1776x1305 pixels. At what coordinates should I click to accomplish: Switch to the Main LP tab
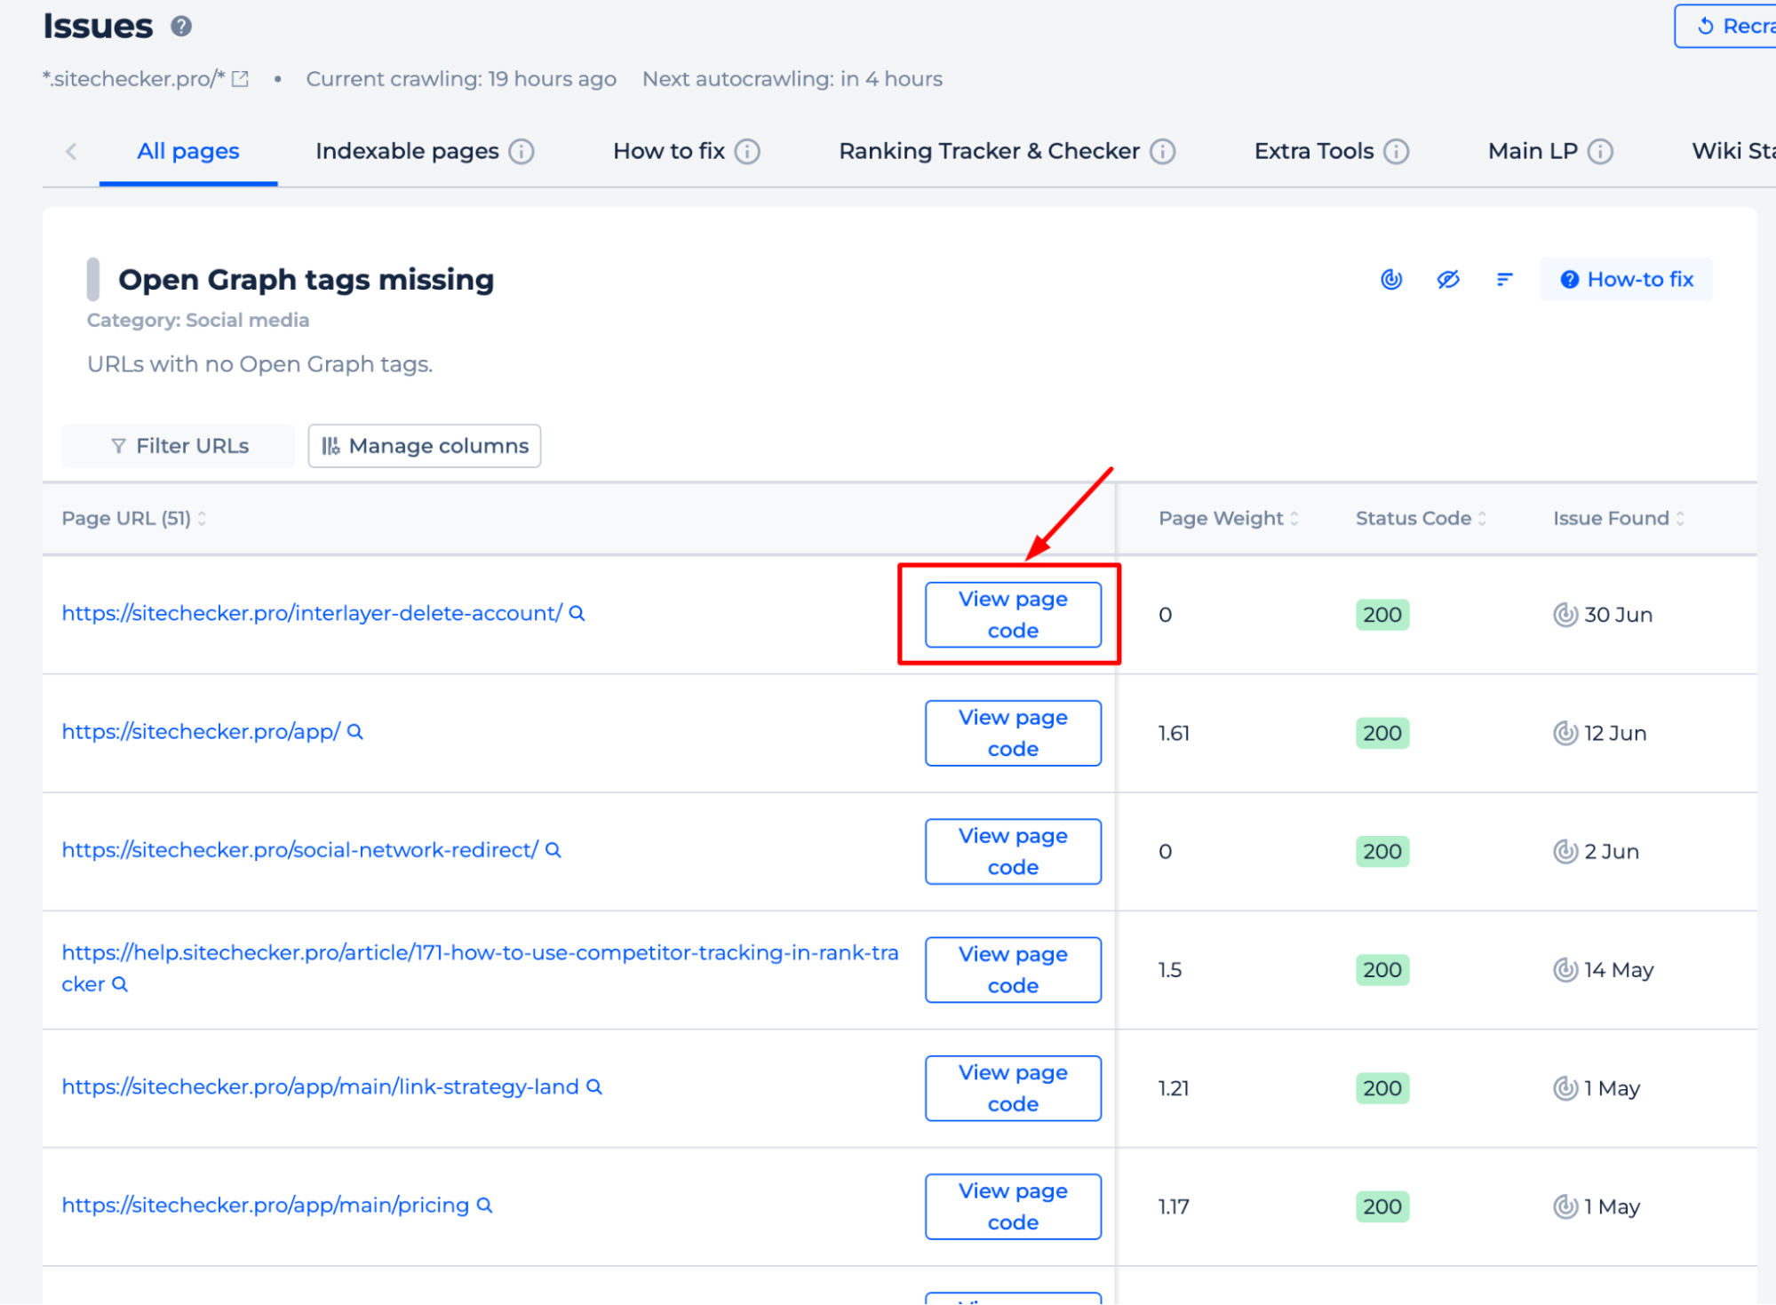[1533, 152]
